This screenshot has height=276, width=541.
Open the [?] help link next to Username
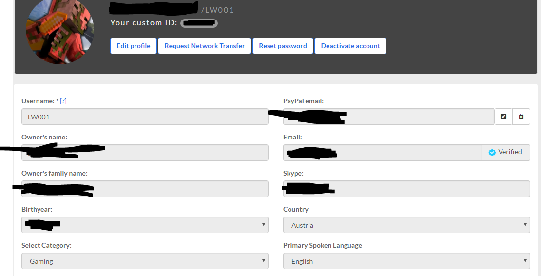[x=63, y=101]
